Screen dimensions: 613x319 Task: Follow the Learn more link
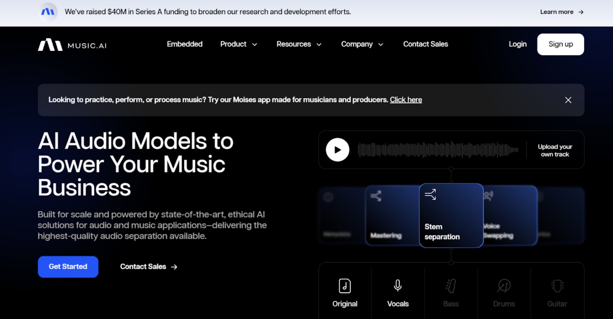[x=557, y=12]
